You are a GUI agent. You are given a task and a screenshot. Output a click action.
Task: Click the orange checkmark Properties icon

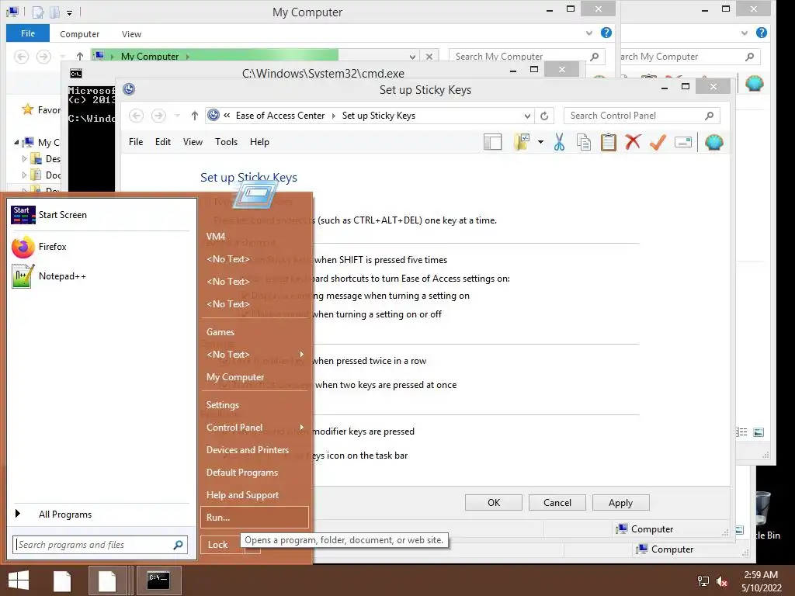pos(658,143)
